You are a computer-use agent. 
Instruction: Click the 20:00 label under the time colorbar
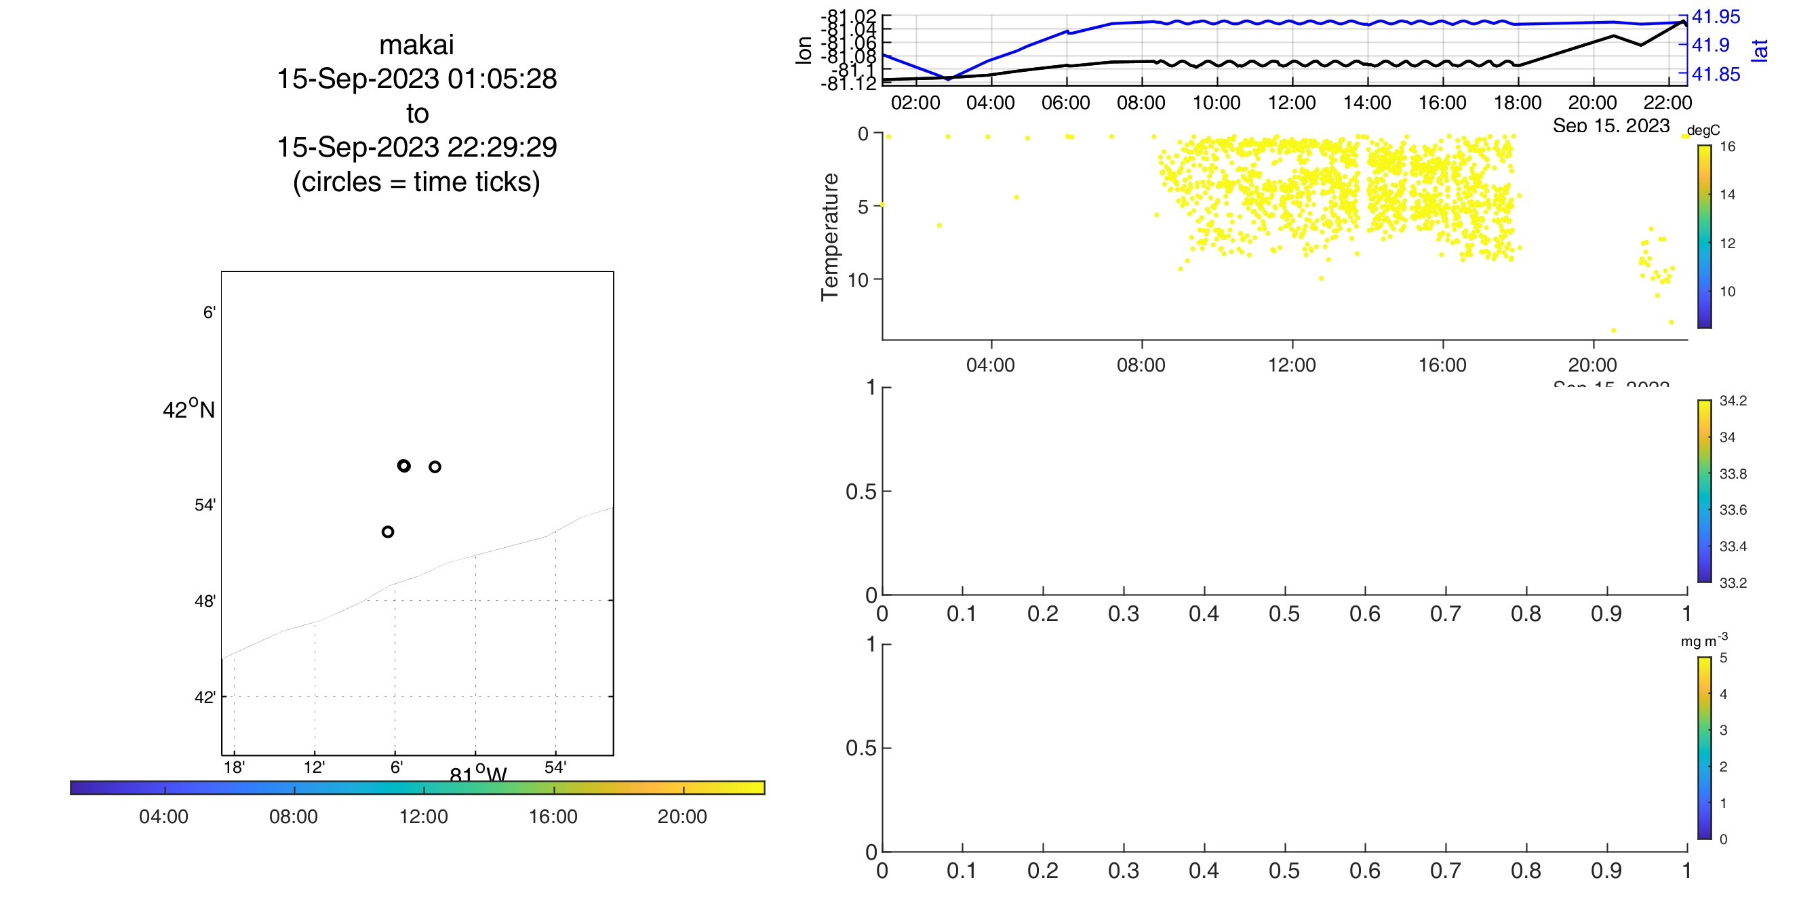click(x=682, y=817)
